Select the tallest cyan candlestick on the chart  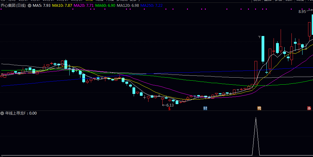pos(263,49)
